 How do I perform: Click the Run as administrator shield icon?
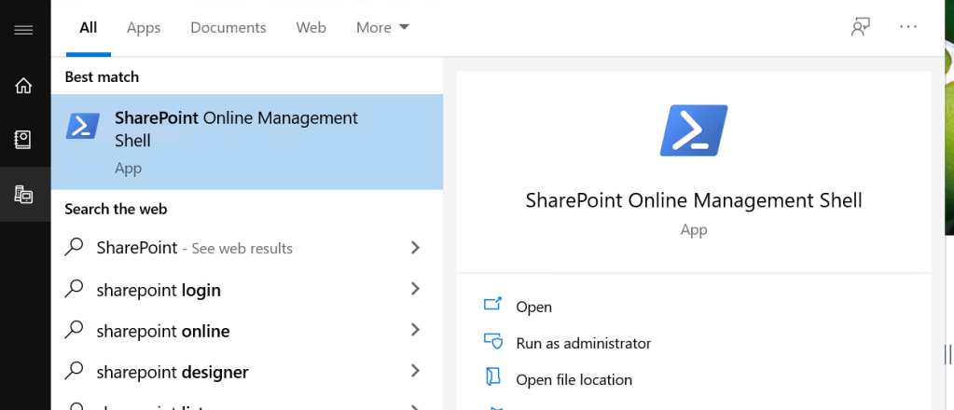click(x=492, y=342)
